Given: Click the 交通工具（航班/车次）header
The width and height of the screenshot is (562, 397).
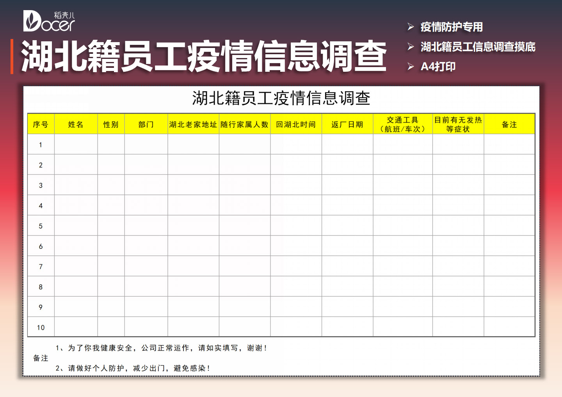Looking at the screenshot, I should pyautogui.click(x=402, y=124).
